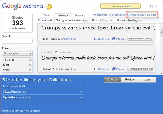Viewport: 163px width, 114px height.
Task: Remove Inder Normal 400 style with the X
Action: (24, 86)
